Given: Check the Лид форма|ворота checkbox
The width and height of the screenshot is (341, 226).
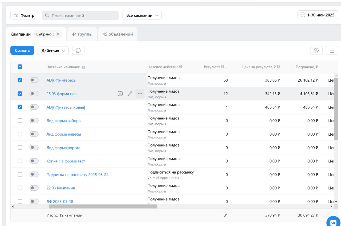Looking at the screenshot, I should pyautogui.click(x=20, y=148).
